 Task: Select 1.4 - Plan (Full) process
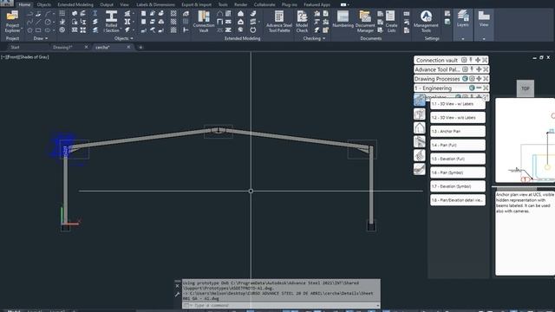coord(458,145)
